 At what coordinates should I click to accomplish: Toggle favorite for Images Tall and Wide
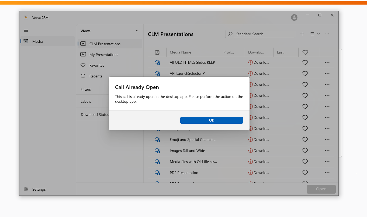[x=305, y=151]
